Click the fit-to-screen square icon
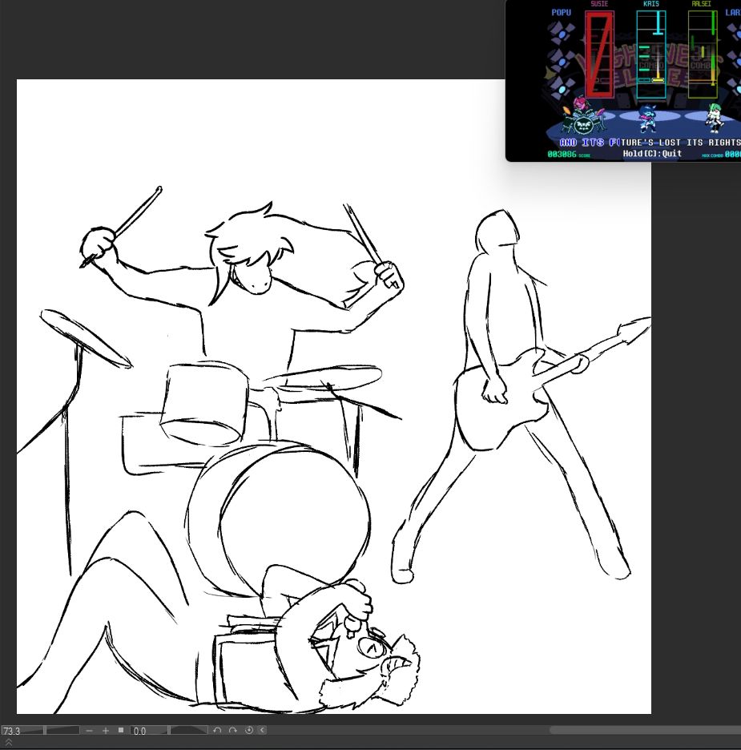This screenshot has height=750, width=741. coord(121,730)
